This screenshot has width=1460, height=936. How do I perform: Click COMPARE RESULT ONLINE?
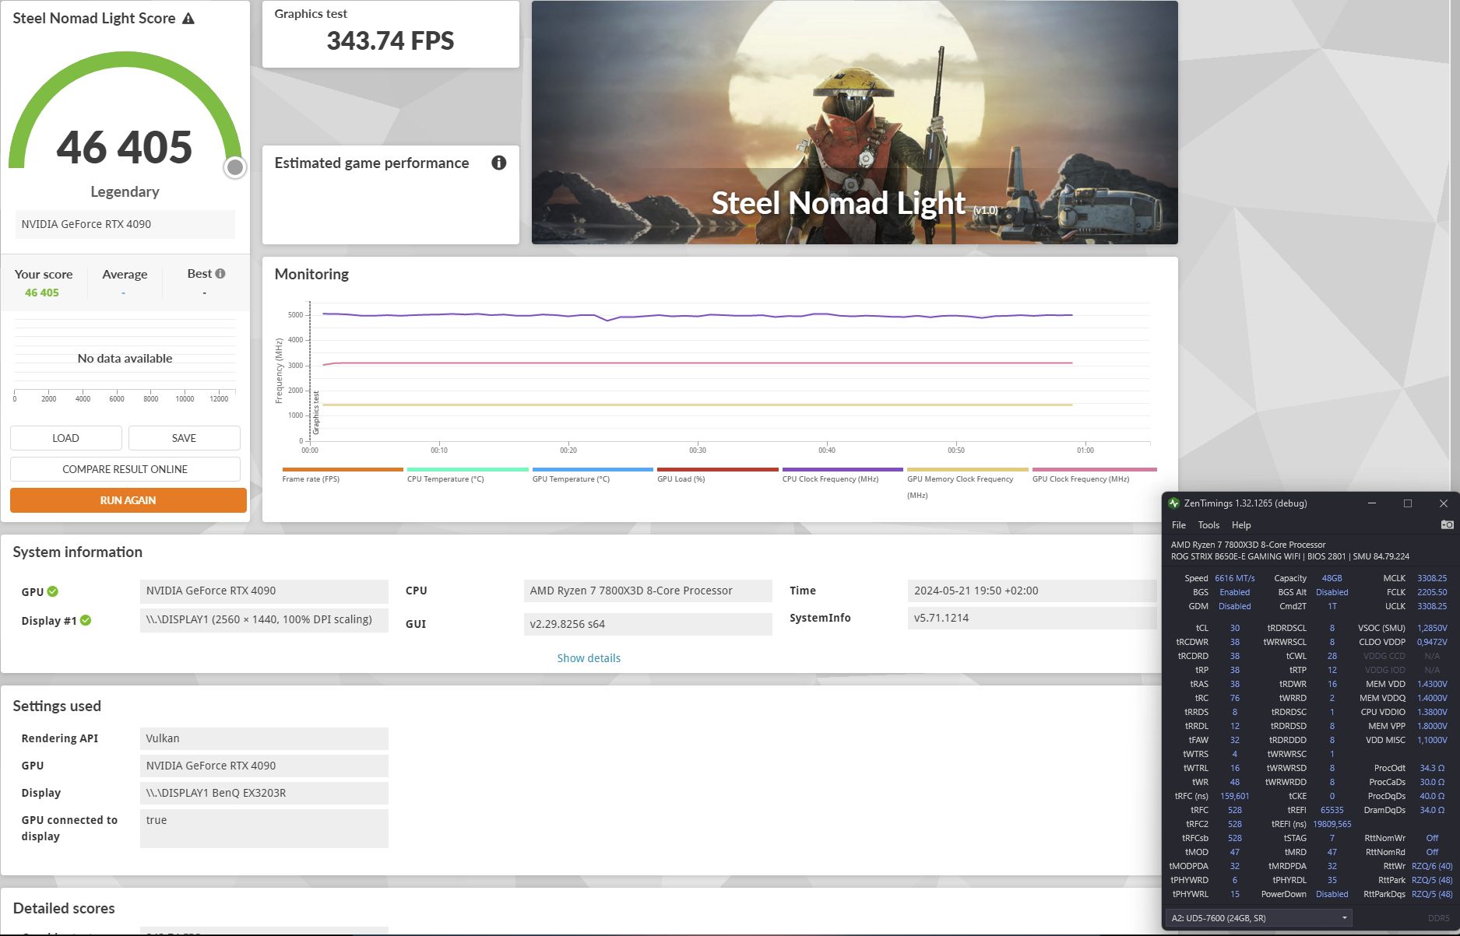point(125,469)
